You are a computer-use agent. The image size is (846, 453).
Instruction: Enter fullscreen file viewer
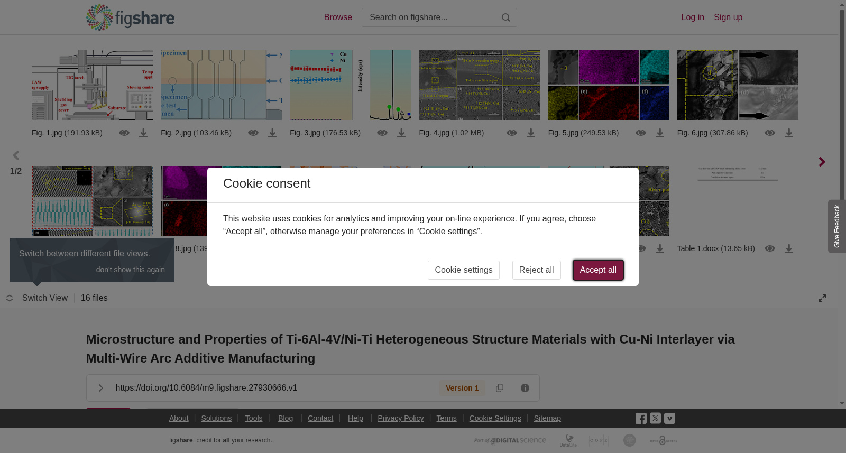(x=822, y=298)
